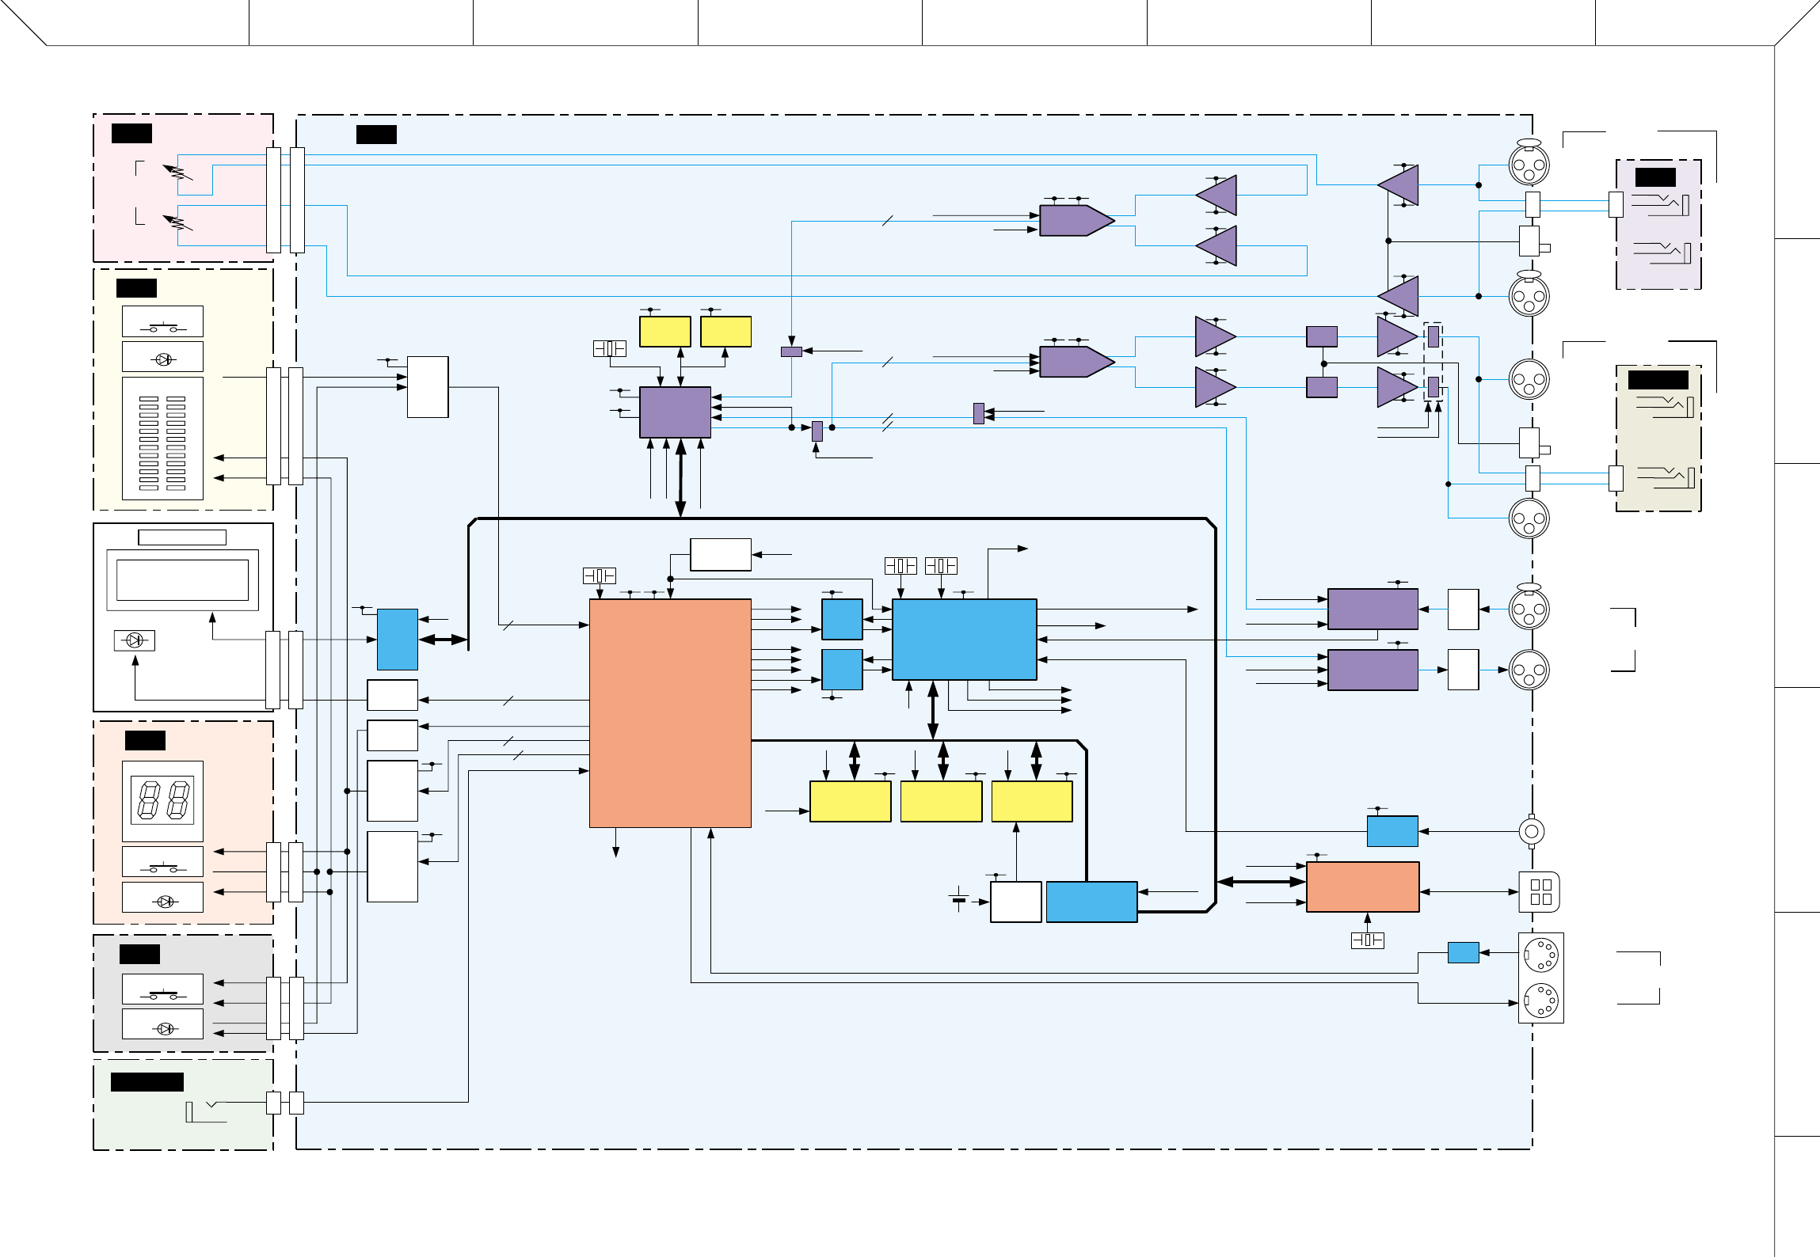
Task: Click the lower five-pin DIN connector symbol
Action: 1540,1001
